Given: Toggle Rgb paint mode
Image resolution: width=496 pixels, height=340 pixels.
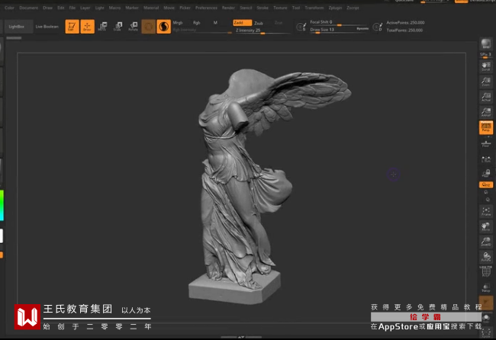Looking at the screenshot, I should click(x=196, y=23).
